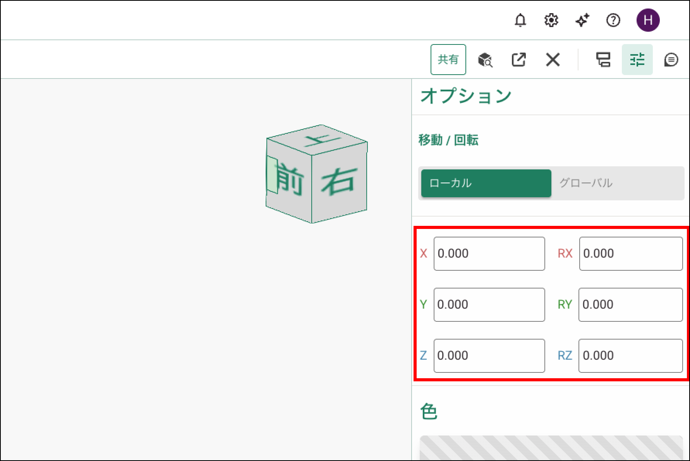Open settings via the gear icon
The width and height of the screenshot is (690, 461).
(x=551, y=20)
